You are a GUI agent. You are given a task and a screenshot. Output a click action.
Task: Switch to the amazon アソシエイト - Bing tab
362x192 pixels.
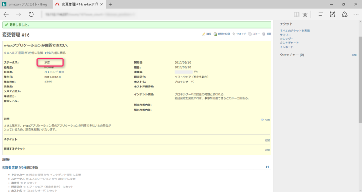tap(27, 5)
